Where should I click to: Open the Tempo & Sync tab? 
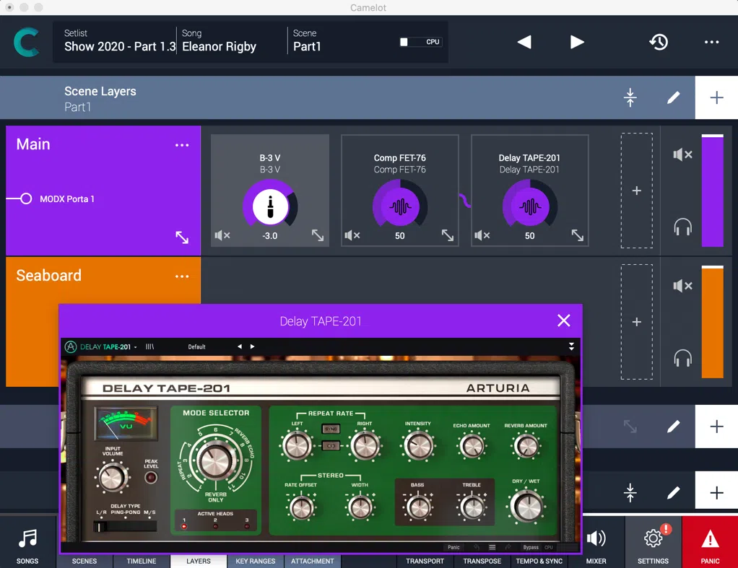[x=539, y=561]
